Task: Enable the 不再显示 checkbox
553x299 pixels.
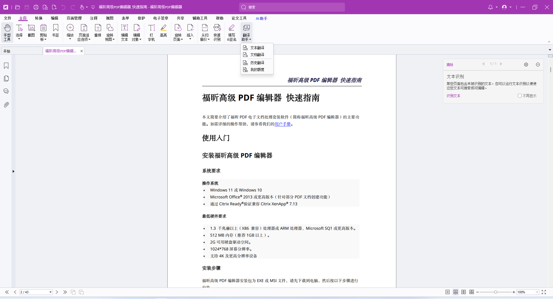Action: pyautogui.click(x=520, y=95)
